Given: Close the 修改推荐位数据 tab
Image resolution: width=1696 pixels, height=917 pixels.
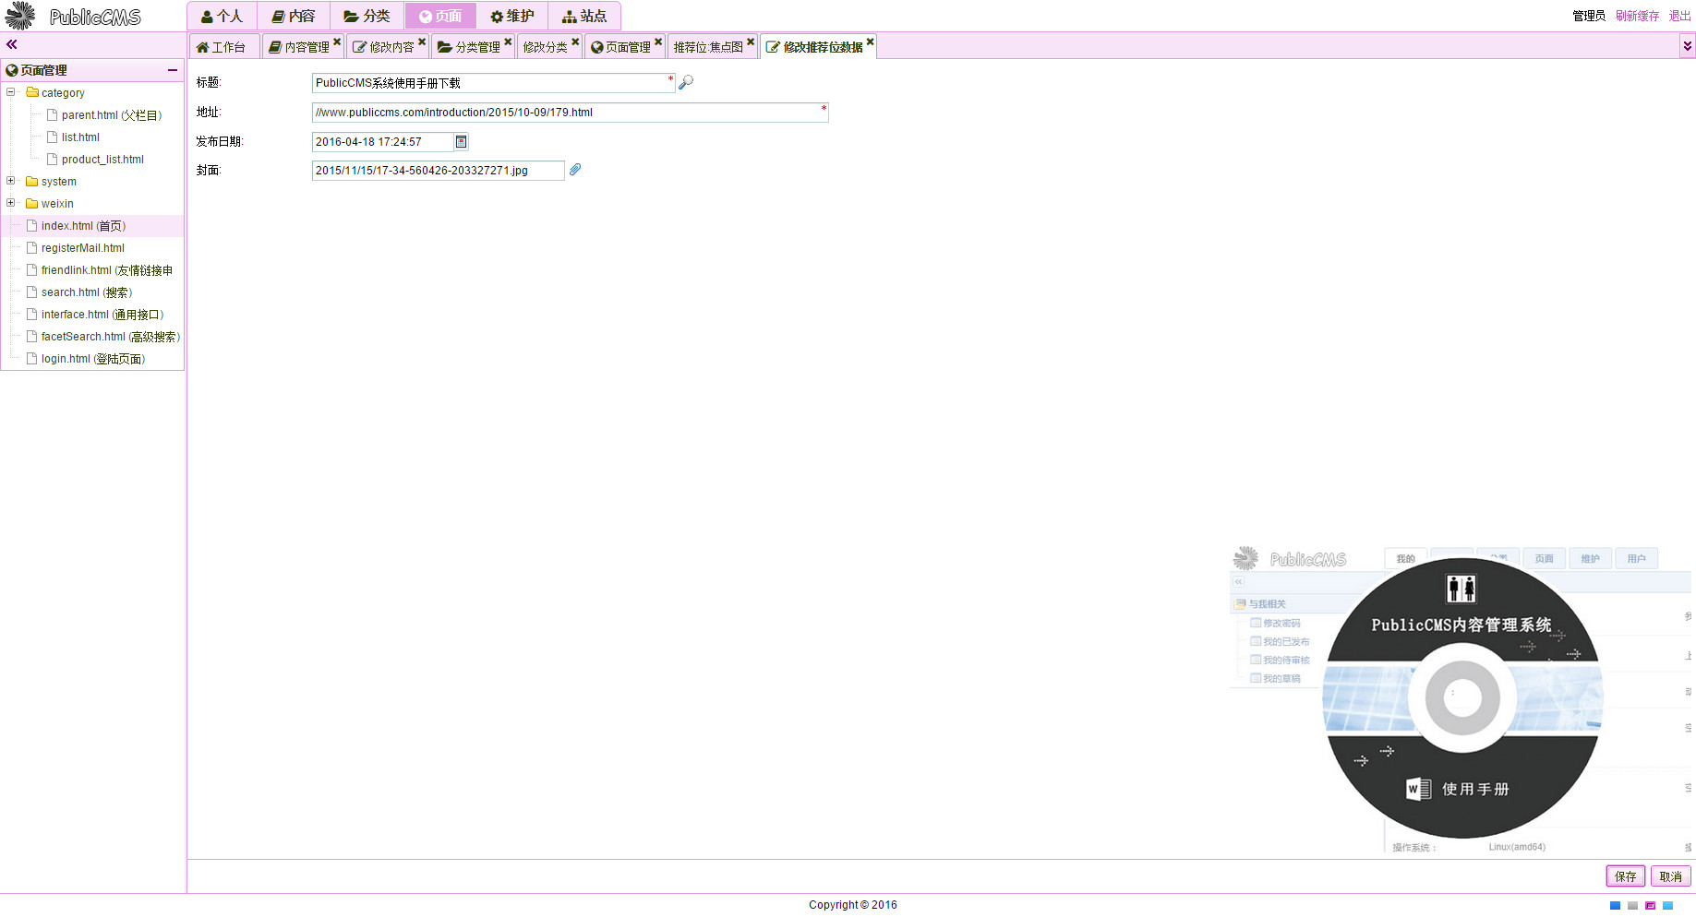Looking at the screenshot, I should (x=871, y=42).
